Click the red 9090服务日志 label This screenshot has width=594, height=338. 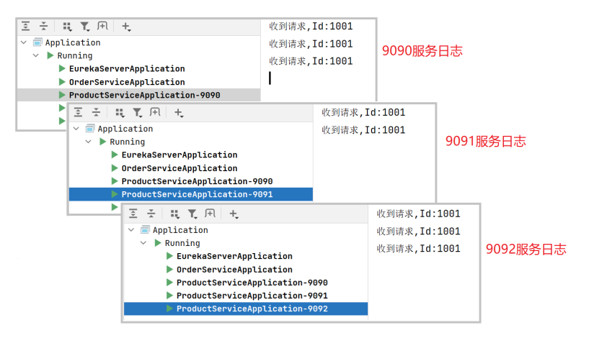click(x=422, y=50)
